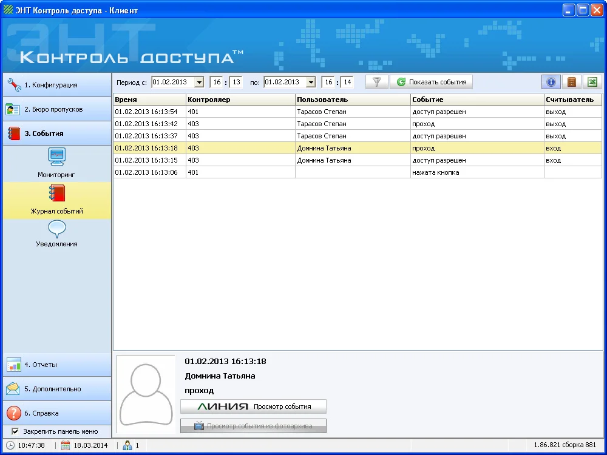Open 4. Отчеты menu section
The width and height of the screenshot is (607, 455).
point(56,365)
